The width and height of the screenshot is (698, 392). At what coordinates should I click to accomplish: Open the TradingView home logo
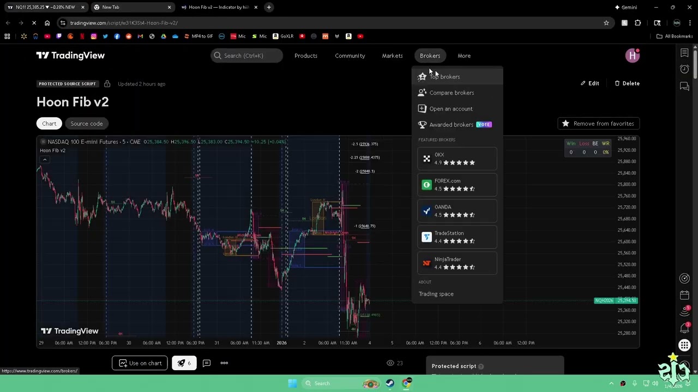[x=70, y=56]
